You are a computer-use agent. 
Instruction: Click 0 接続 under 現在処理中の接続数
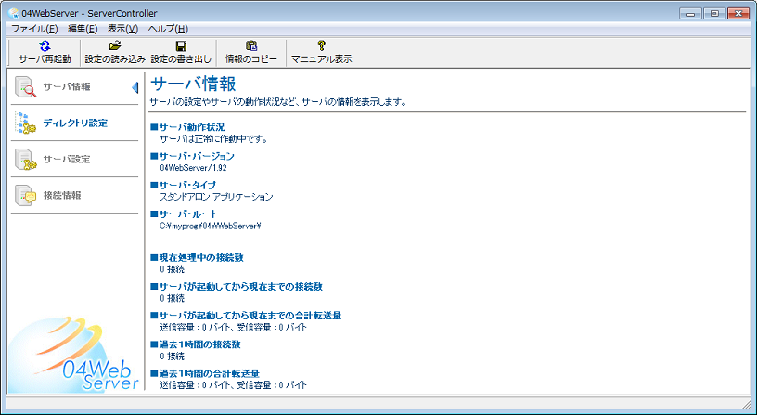click(172, 269)
